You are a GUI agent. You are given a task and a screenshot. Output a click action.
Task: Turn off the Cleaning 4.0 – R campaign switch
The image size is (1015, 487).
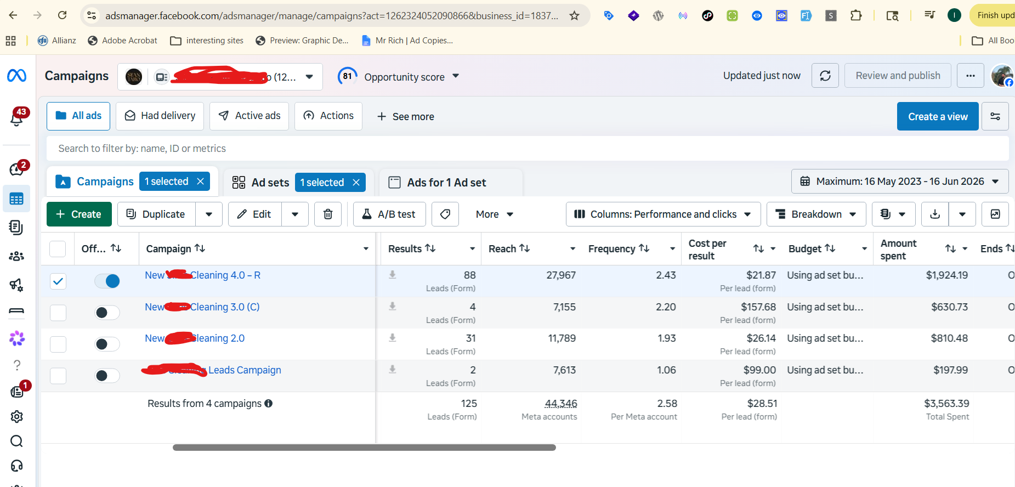(107, 281)
